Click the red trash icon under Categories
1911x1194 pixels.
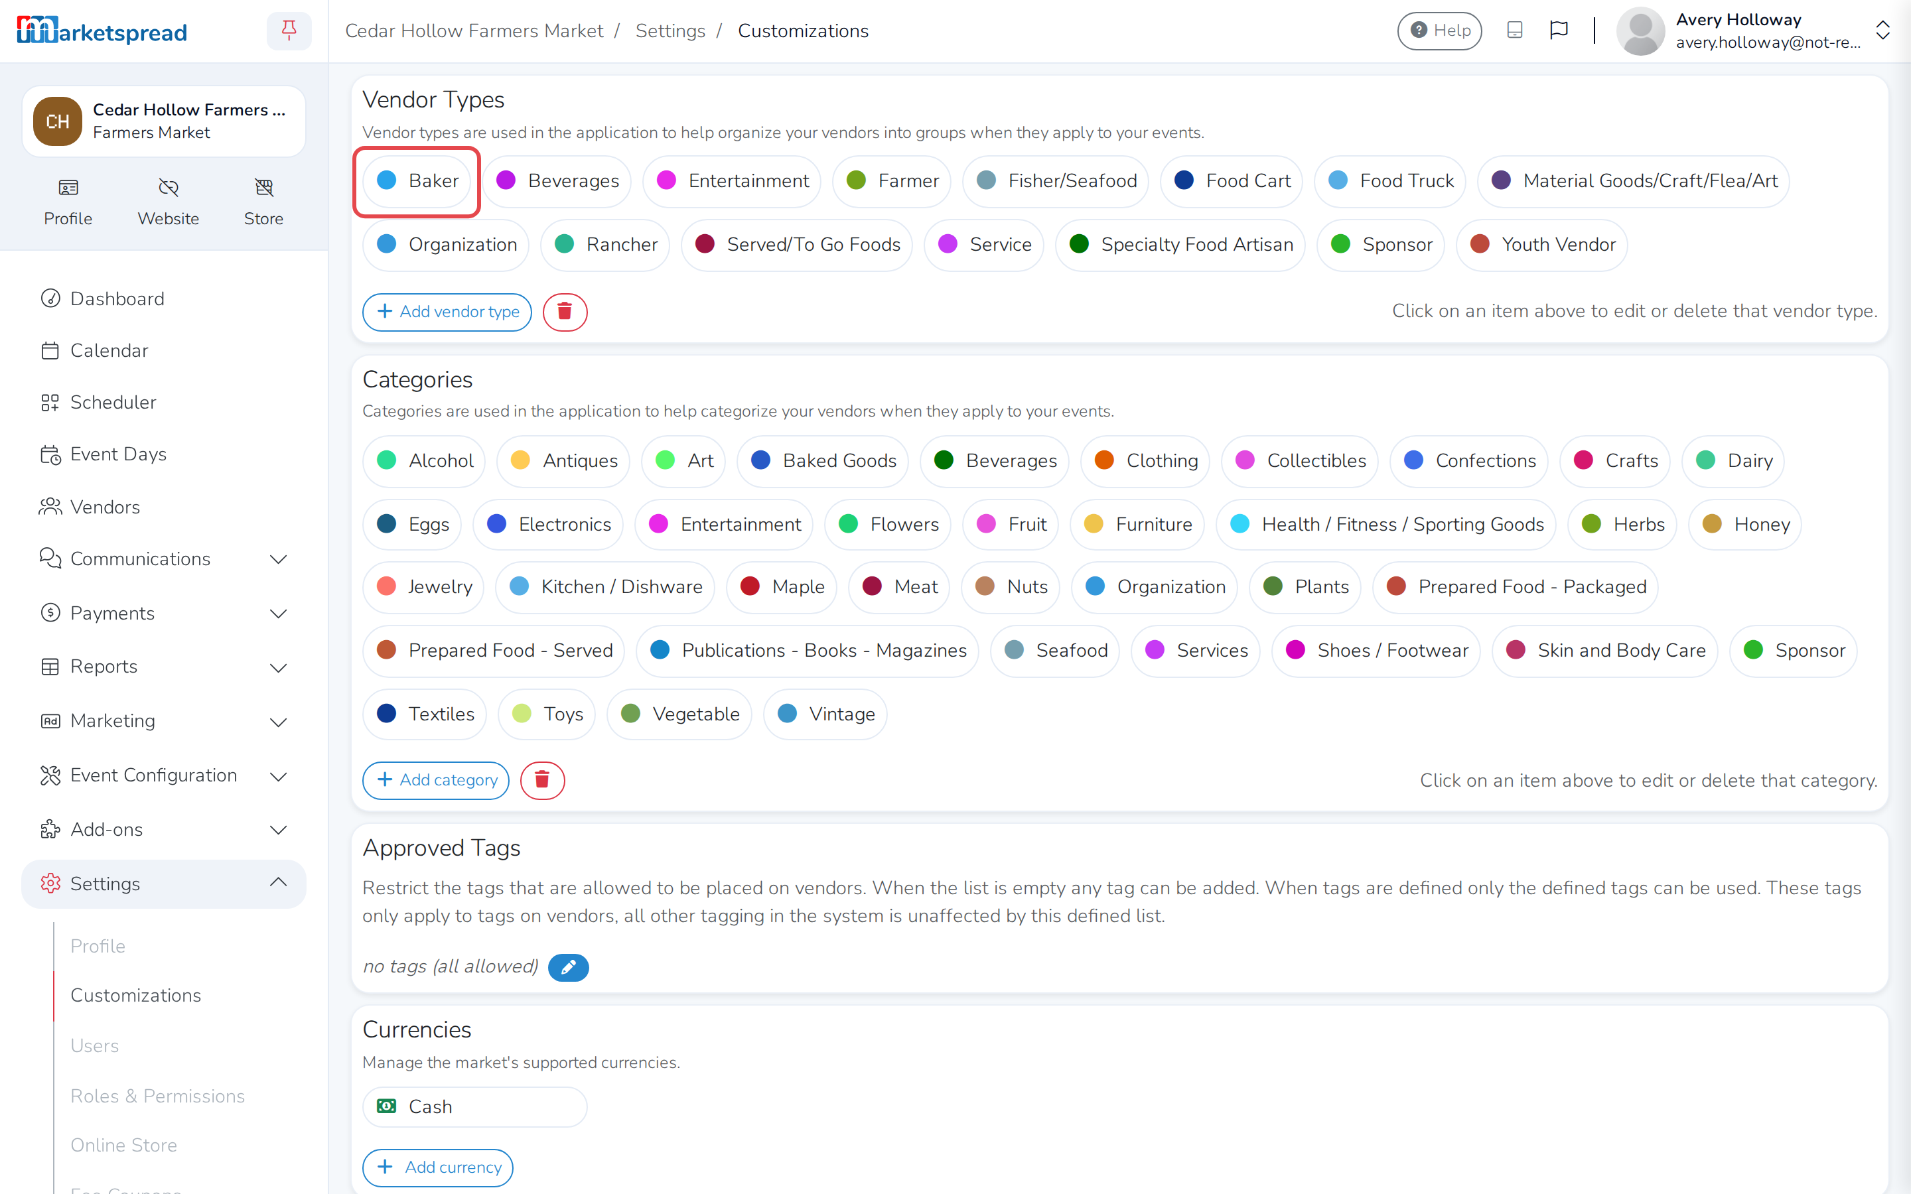pos(541,780)
